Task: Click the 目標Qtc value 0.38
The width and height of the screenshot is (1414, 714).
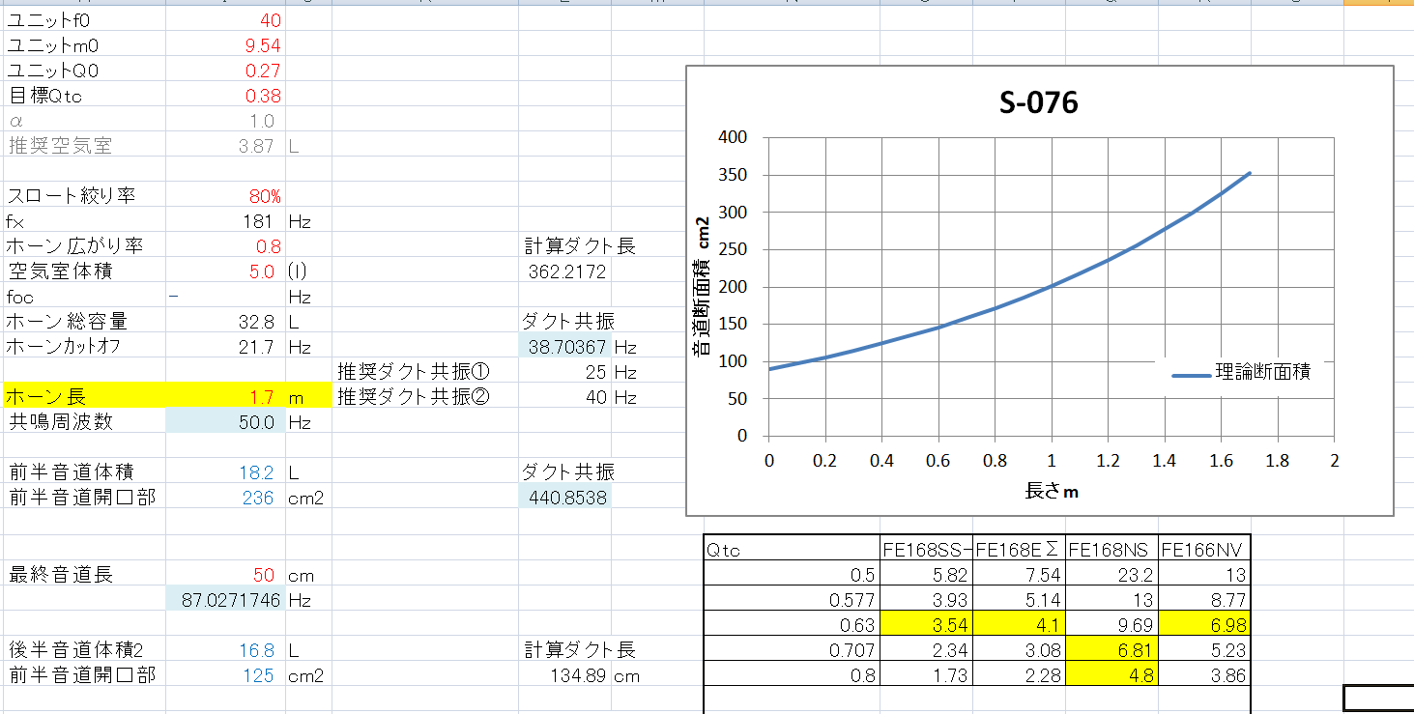Action: (x=225, y=96)
